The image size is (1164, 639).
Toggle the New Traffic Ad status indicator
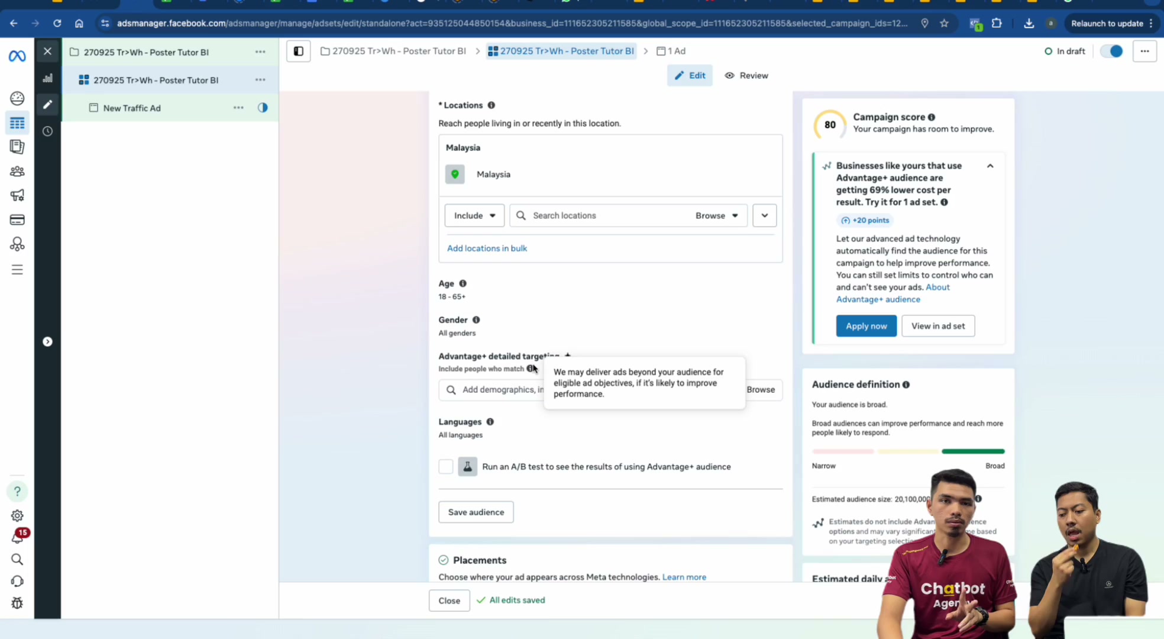pyautogui.click(x=263, y=108)
